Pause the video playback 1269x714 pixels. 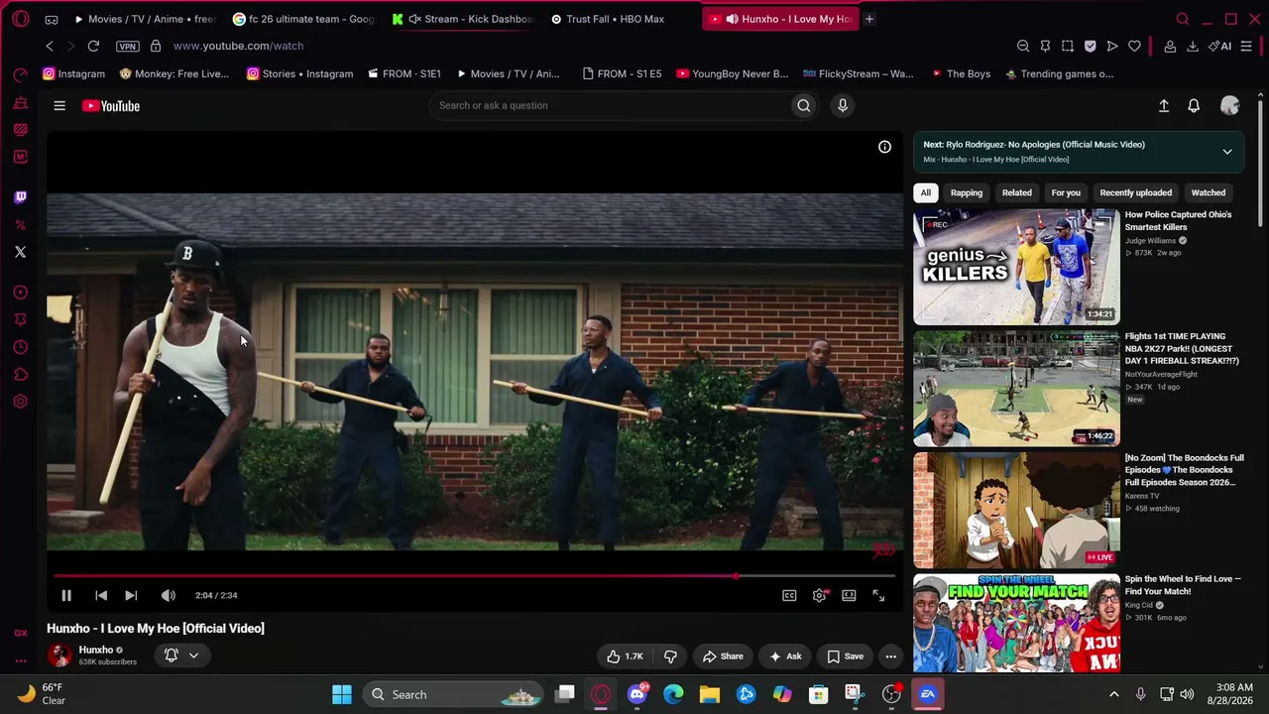[x=66, y=595]
